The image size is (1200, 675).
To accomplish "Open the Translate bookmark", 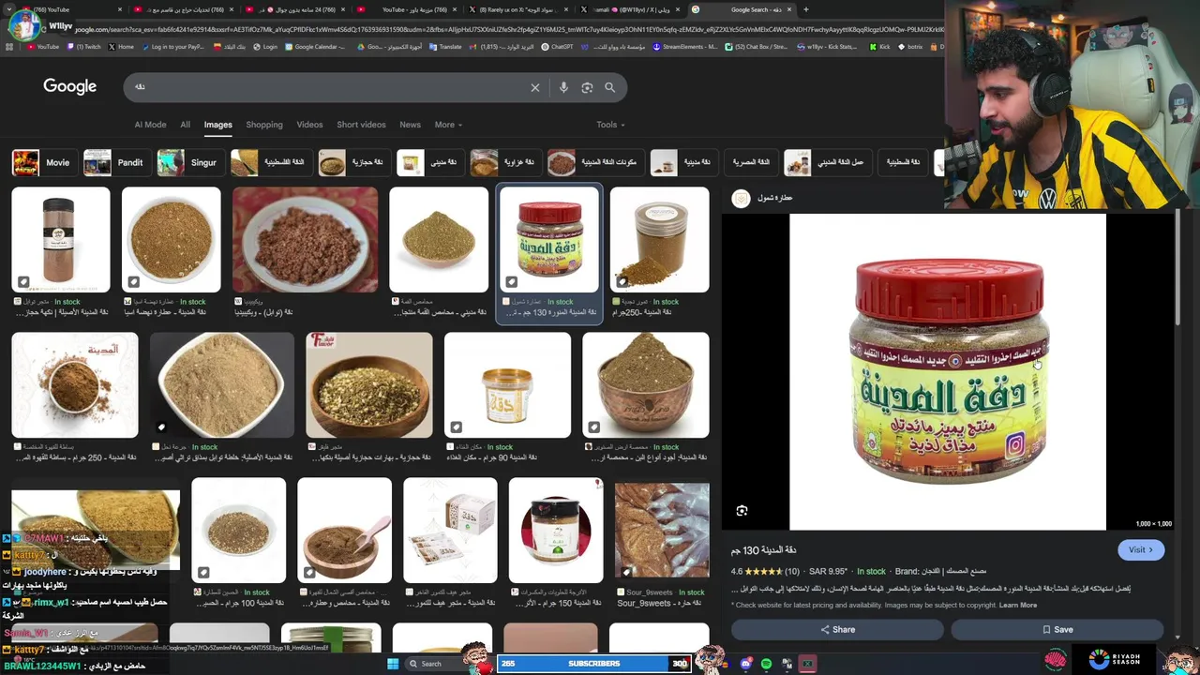I will pos(444,46).
